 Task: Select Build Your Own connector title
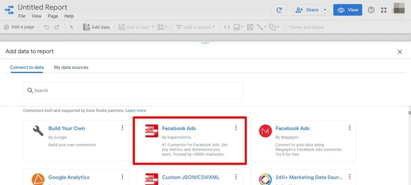67,129
